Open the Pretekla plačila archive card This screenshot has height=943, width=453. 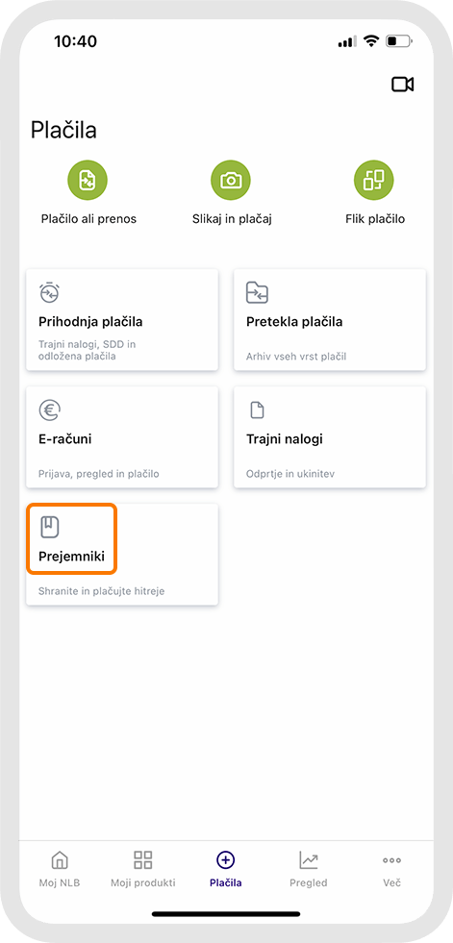[x=330, y=319]
